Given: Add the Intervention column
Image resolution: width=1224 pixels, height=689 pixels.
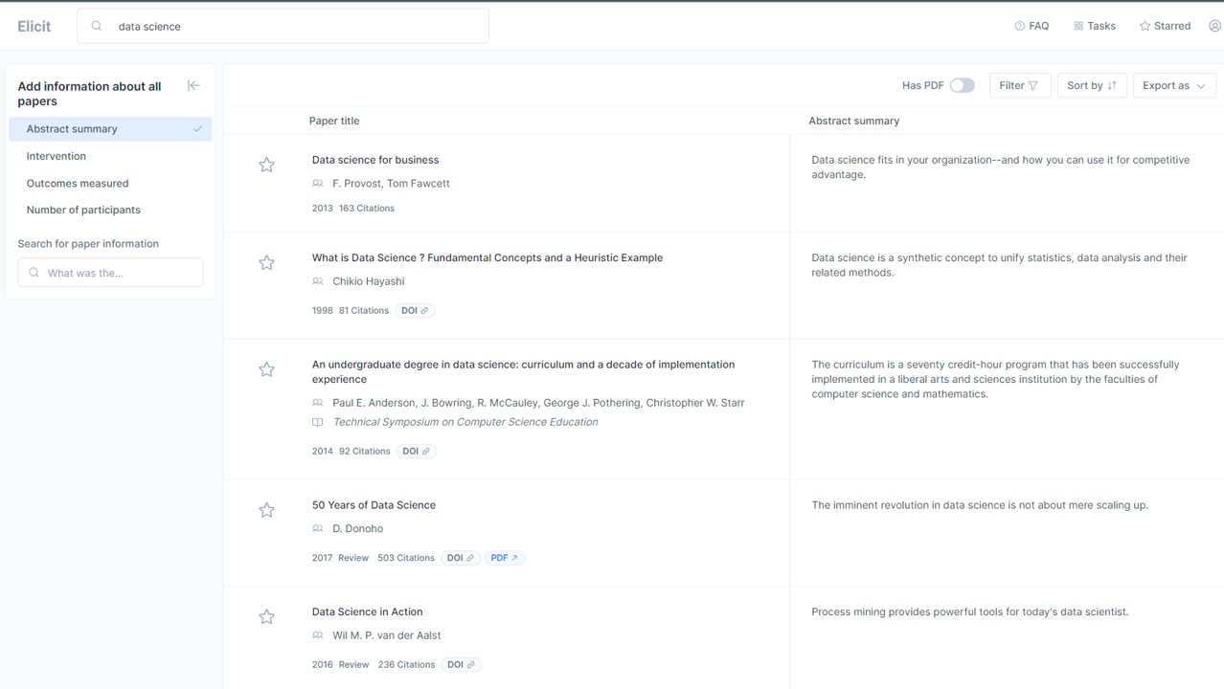Looking at the screenshot, I should click(x=57, y=156).
